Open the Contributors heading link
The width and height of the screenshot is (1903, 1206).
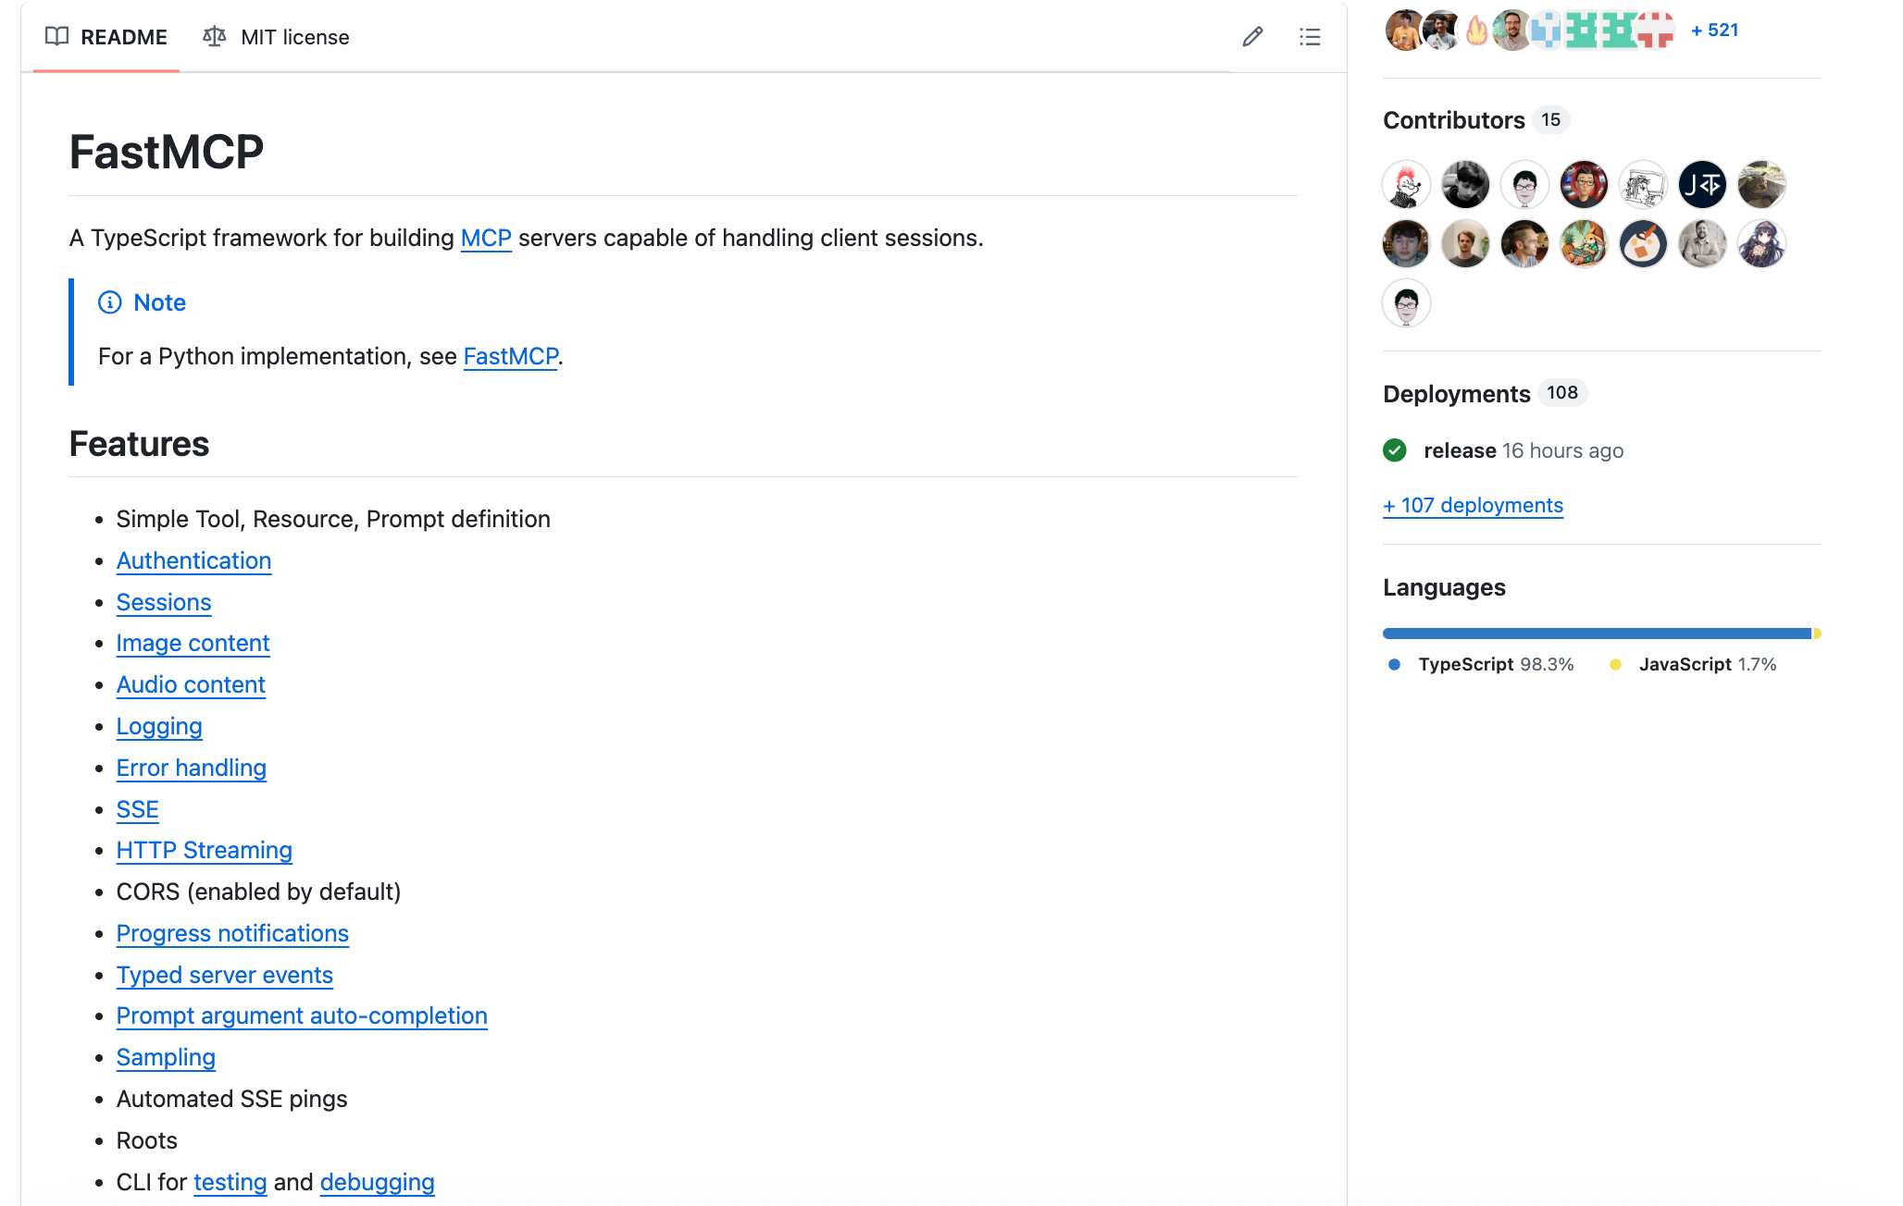[1453, 120]
